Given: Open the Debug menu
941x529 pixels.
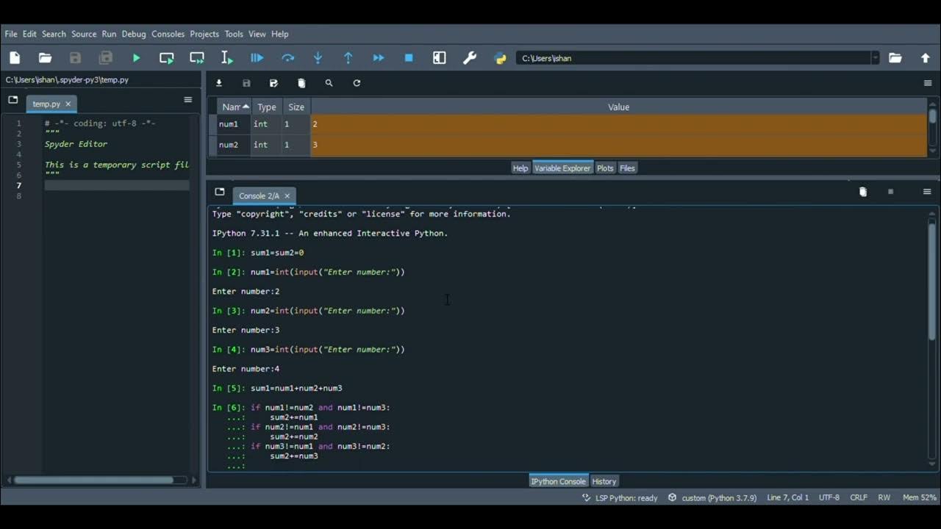Looking at the screenshot, I should coord(134,34).
